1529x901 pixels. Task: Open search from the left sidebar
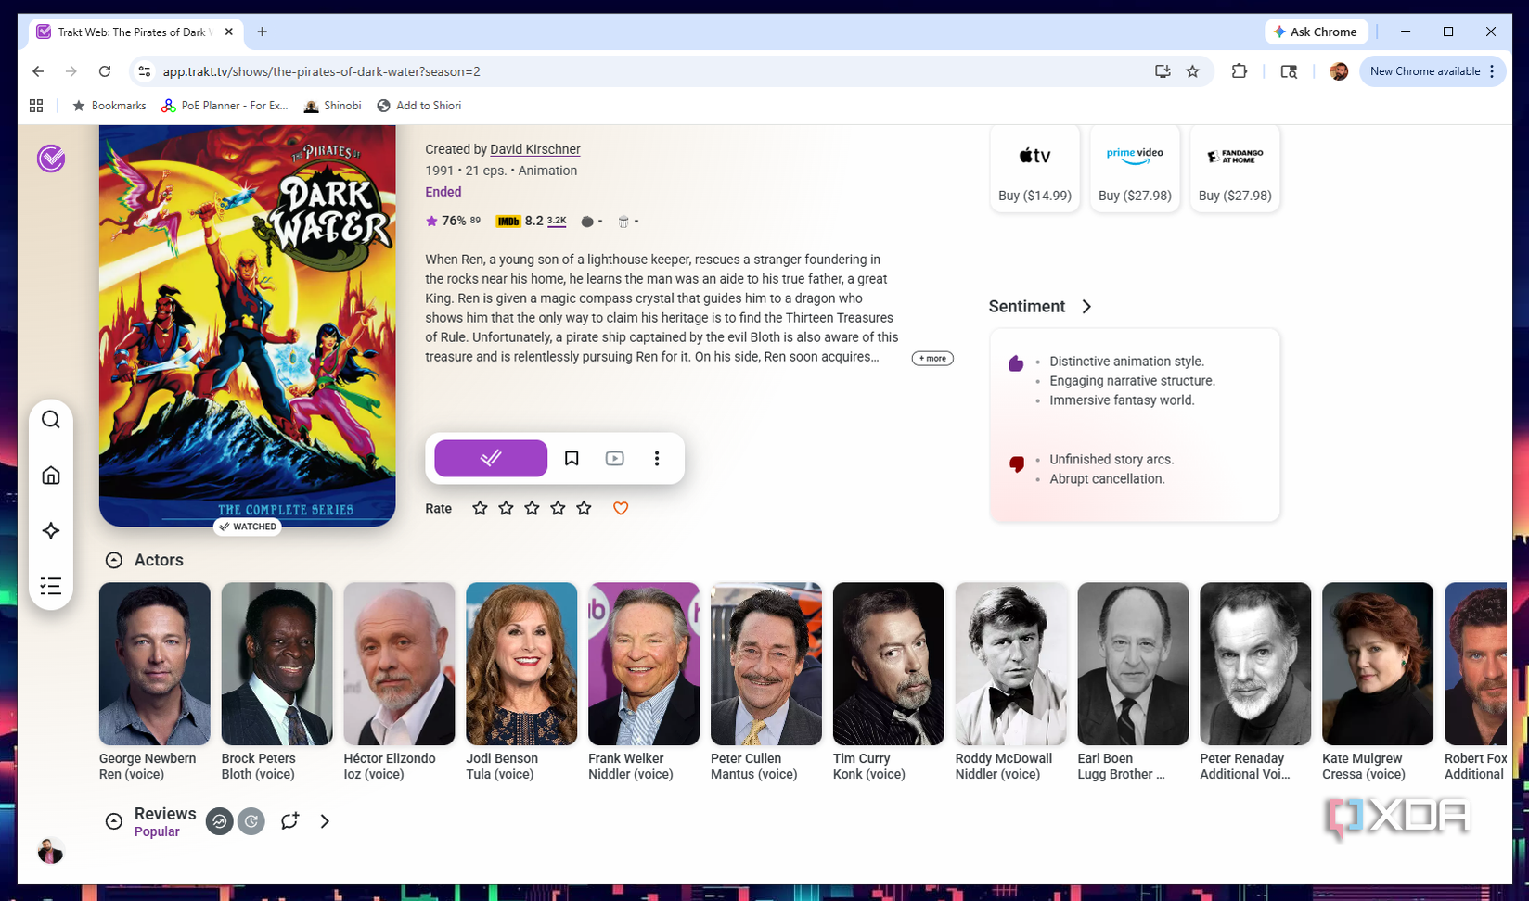(51, 420)
